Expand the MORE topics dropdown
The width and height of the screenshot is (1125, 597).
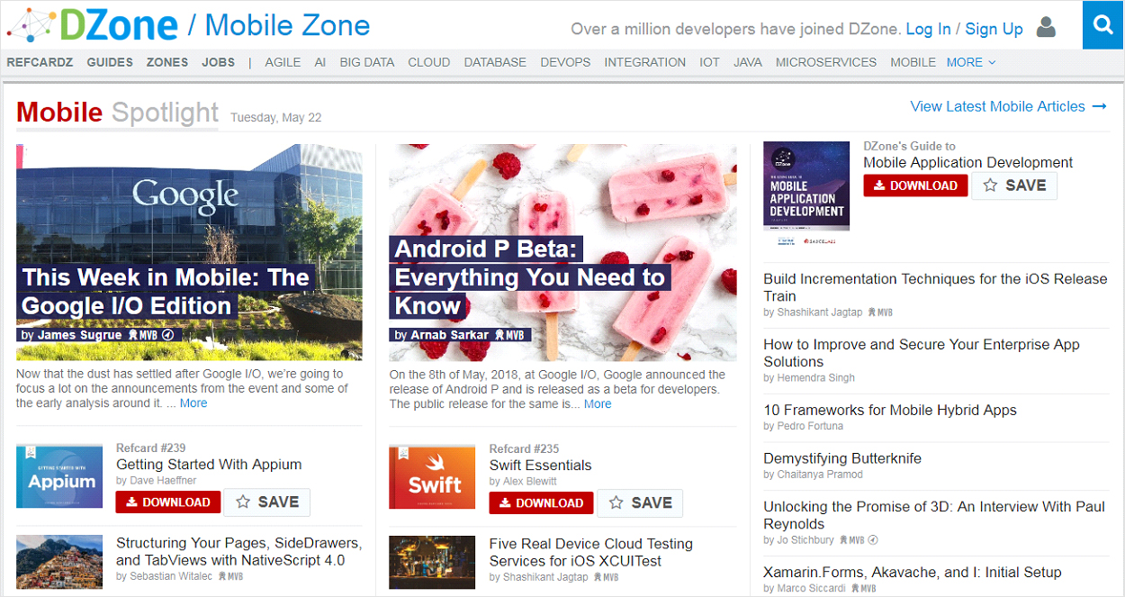[x=970, y=62]
